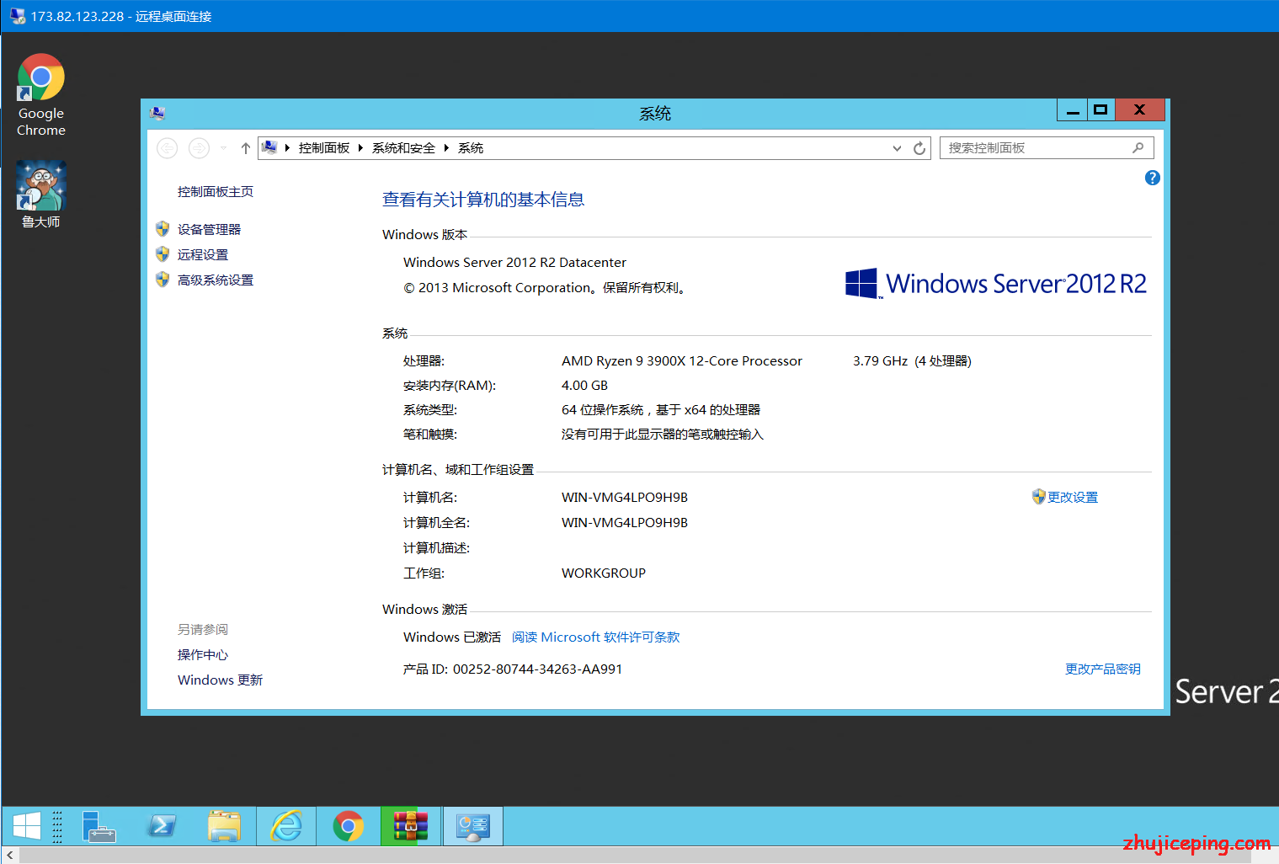Expand the 控制面板 breadcrumb arrow
This screenshot has height=864, width=1279.
[360, 148]
